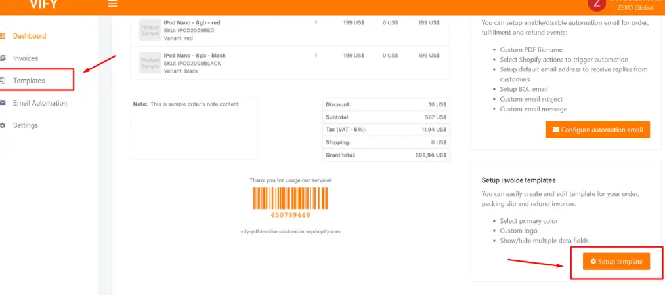Image resolution: width=665 pixels, height=295 pixels.
Task: Click the 'Setup invoice templates' heading
Action: coord(519,180)
